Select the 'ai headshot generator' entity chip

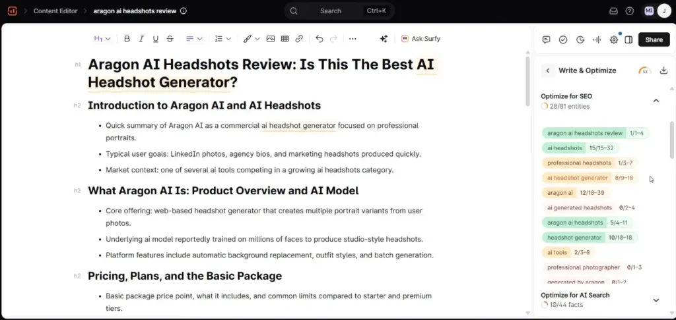click(590, 178)
